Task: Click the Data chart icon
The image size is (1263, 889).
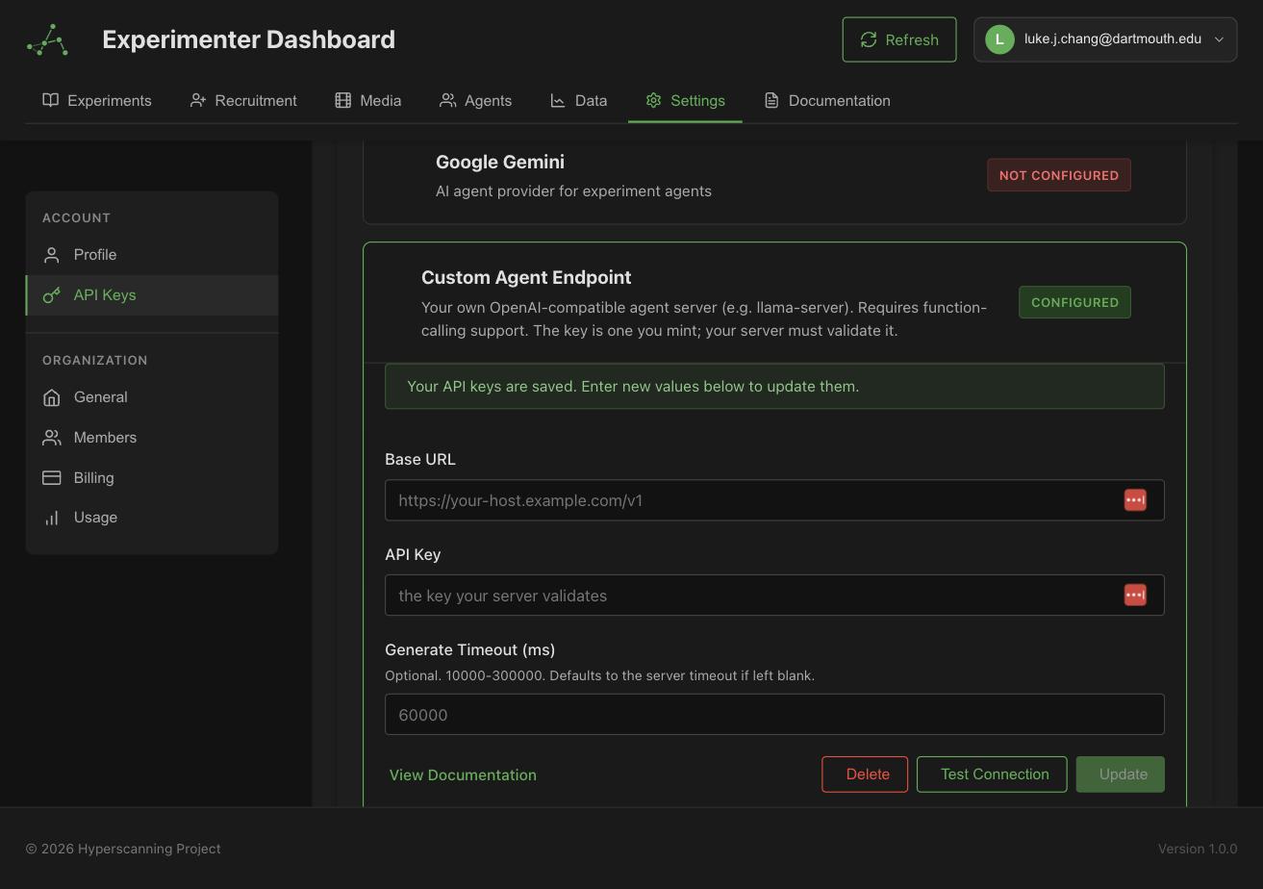Action: (558, 100)
